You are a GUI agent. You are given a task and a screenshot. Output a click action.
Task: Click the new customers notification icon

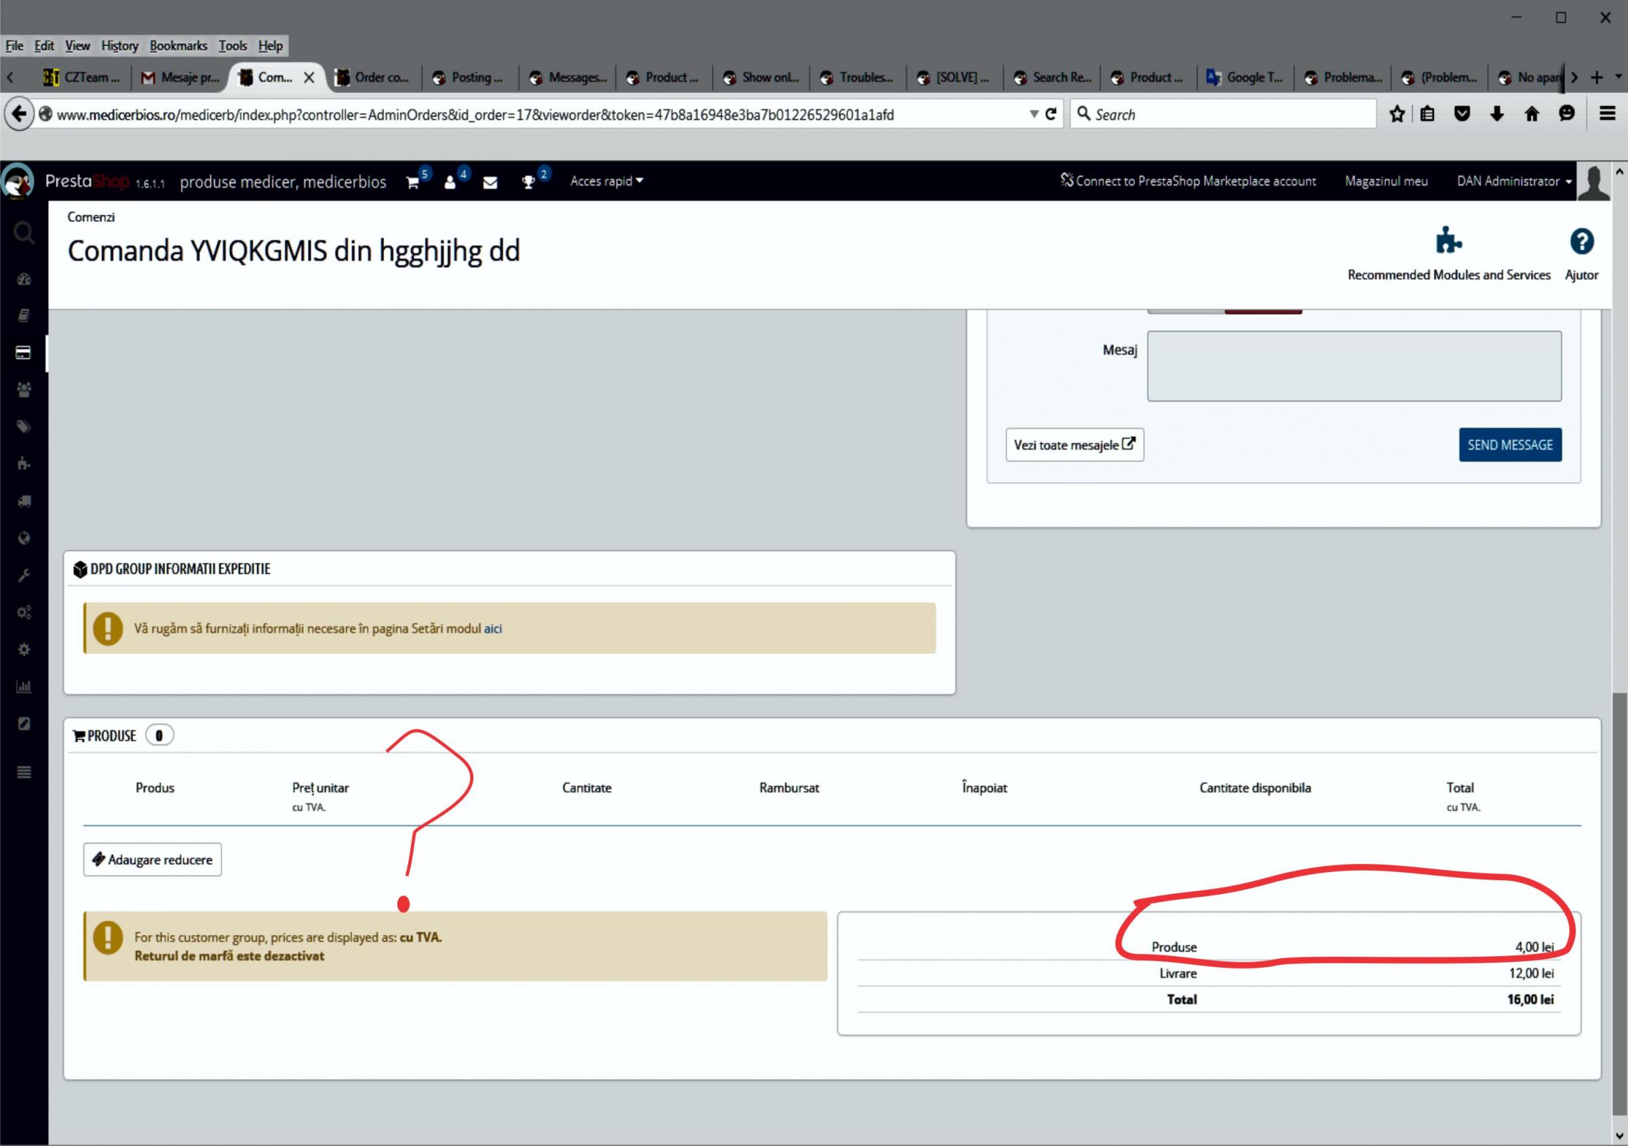coord(450,182)
